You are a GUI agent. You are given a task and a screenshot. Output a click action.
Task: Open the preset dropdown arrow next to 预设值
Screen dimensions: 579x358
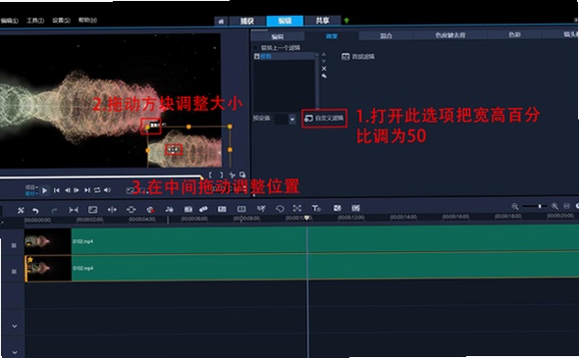point(292,120)
